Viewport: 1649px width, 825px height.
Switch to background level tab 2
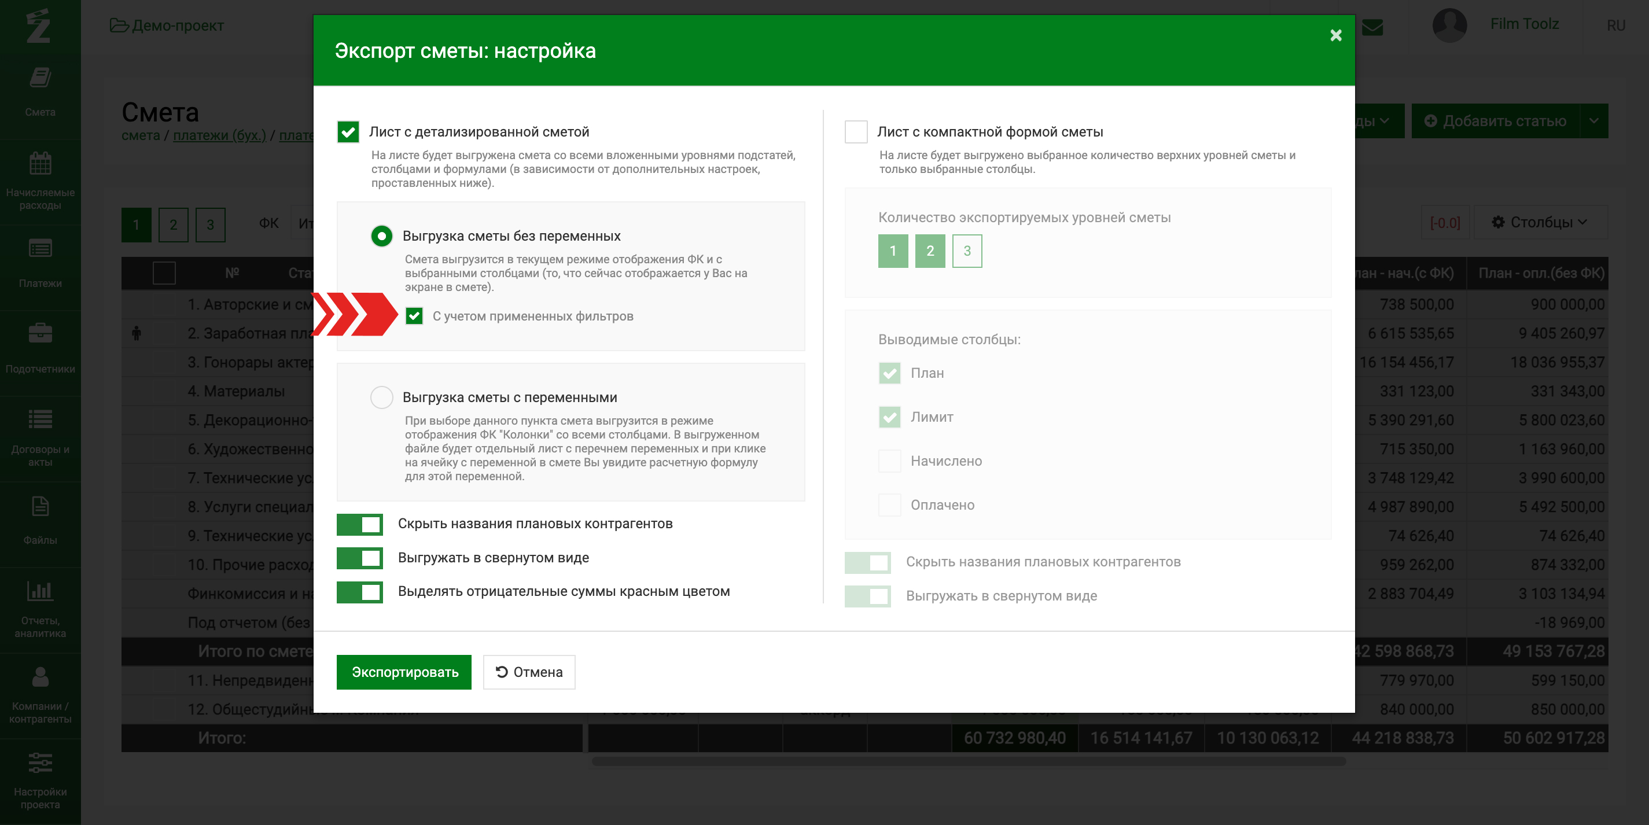coord(174,224)
